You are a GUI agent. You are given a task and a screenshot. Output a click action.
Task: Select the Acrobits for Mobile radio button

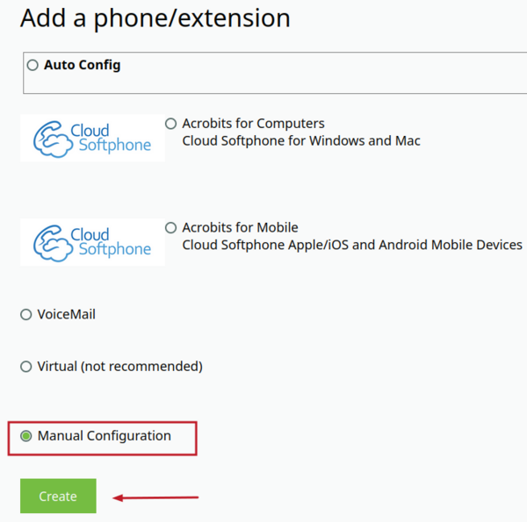[171, 228]
